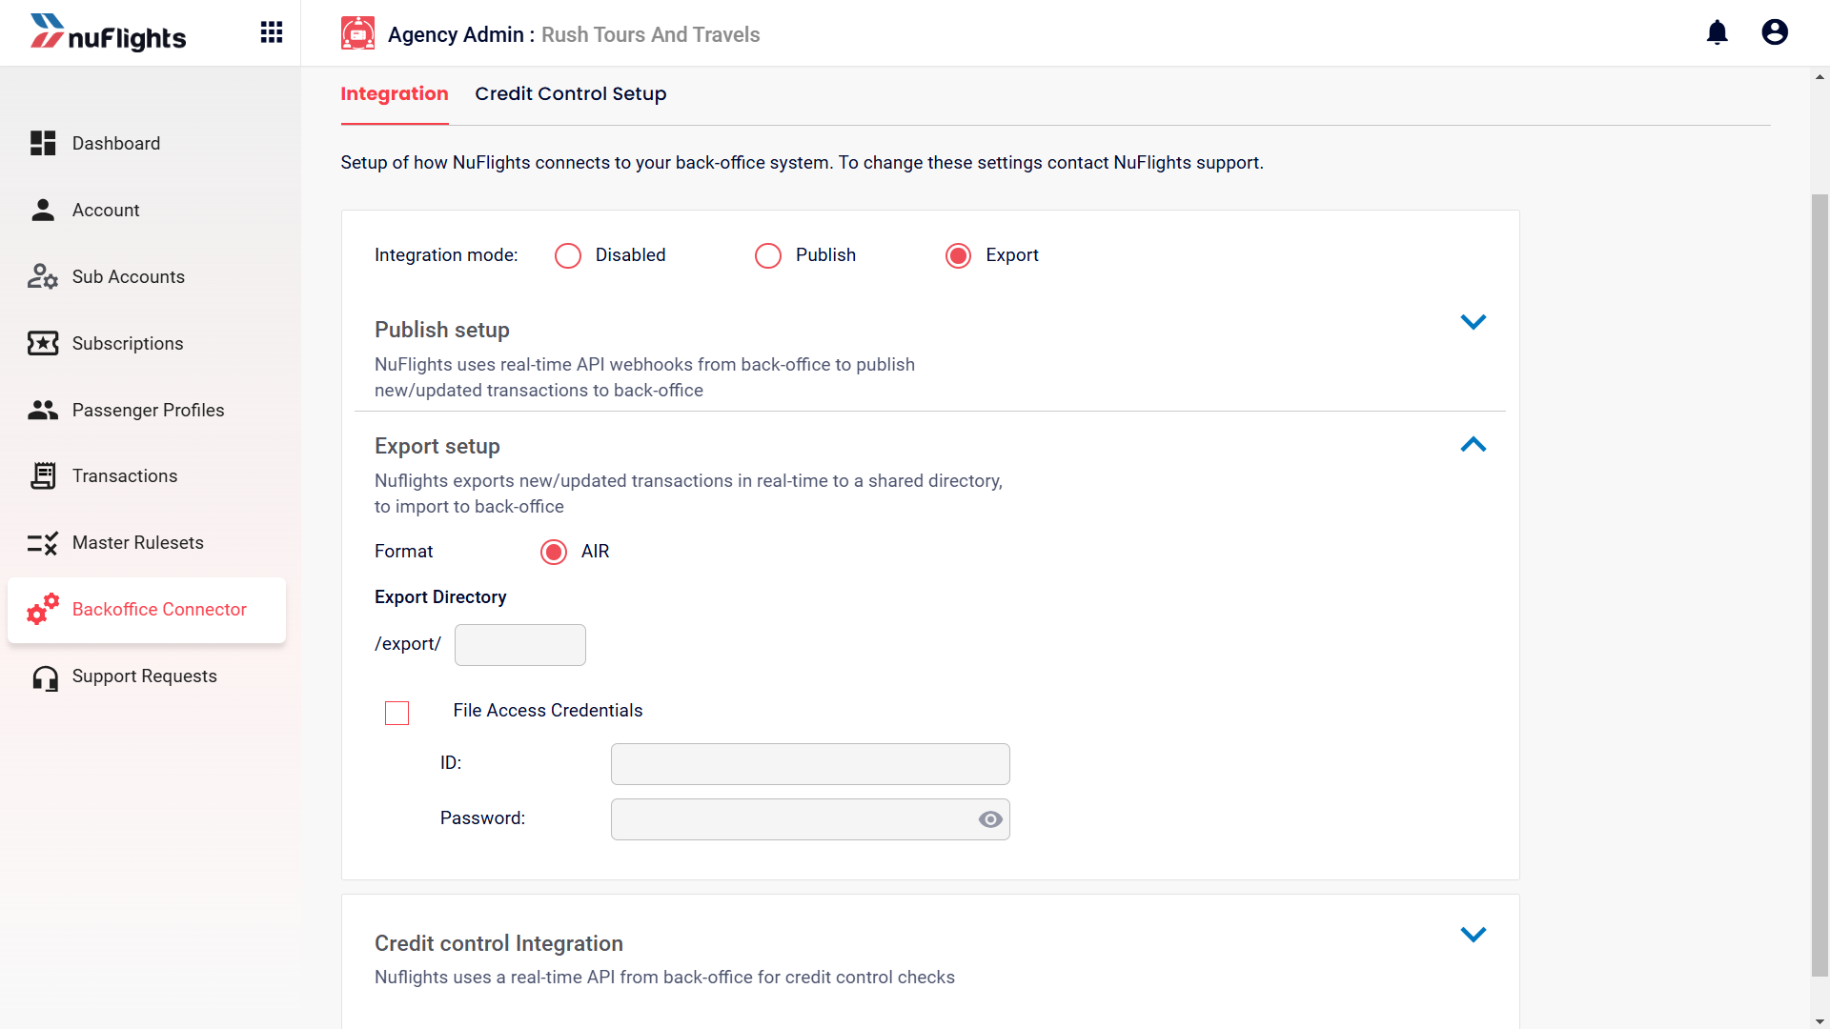Expand the Credit control Integration chevron

(x=1473, y=935)
